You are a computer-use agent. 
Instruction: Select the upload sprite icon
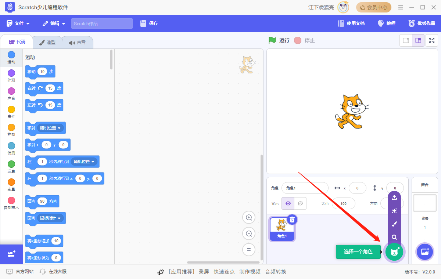click(x=394, y=198)
